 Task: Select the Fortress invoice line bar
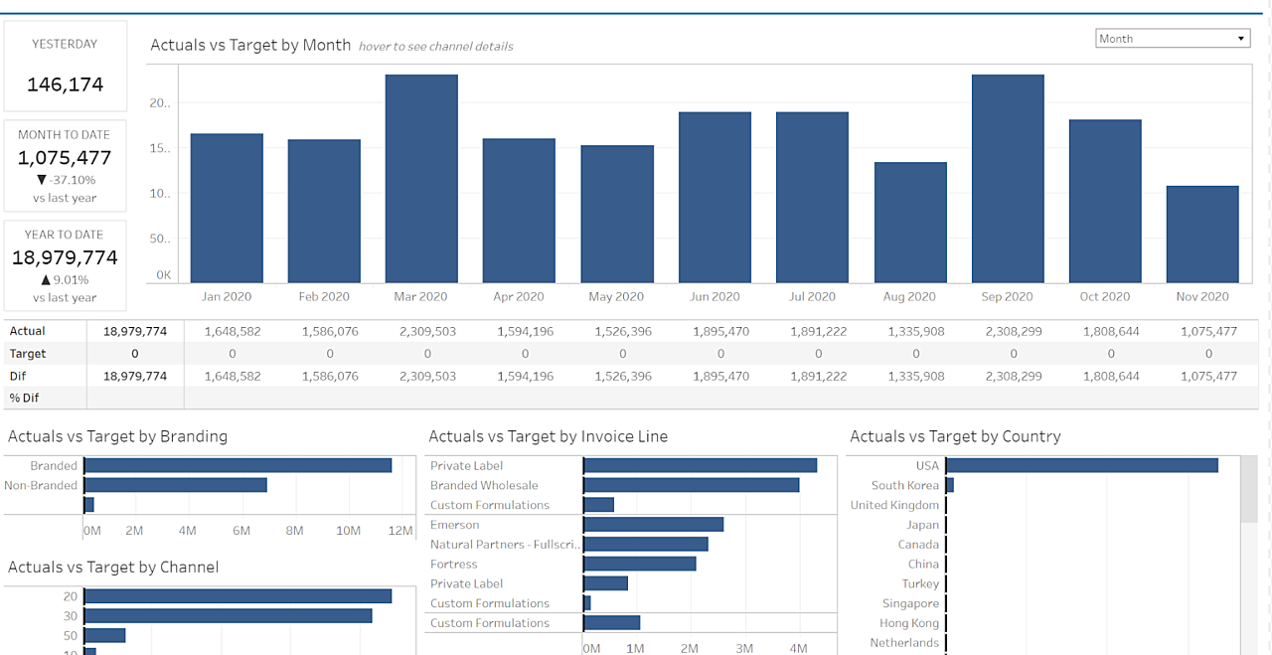coord(639,564)
